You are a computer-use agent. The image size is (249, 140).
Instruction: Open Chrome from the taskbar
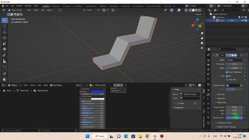147,136
